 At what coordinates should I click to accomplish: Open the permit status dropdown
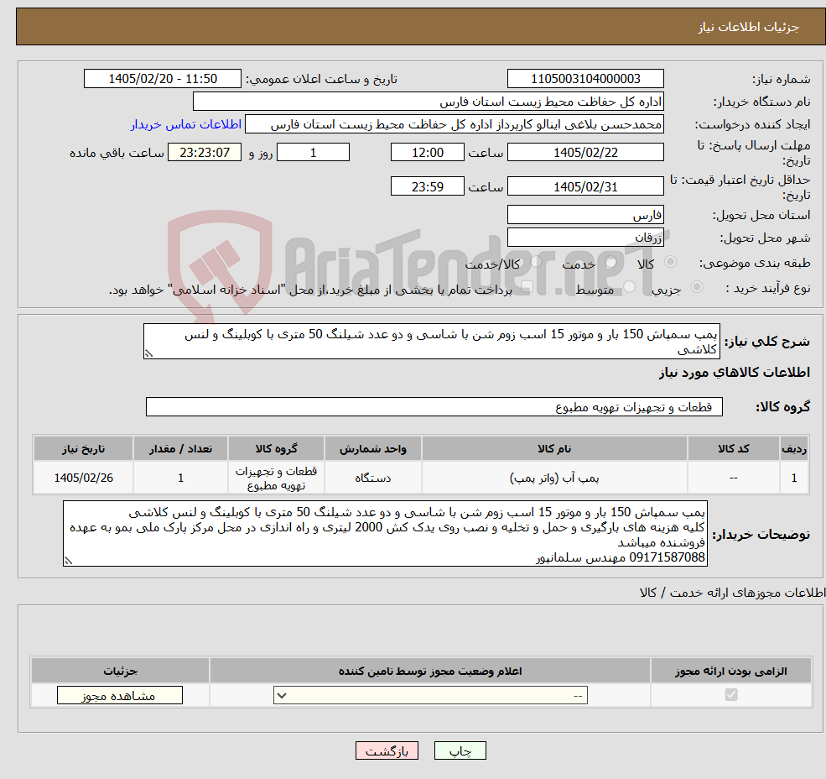[x=430, y=695]
